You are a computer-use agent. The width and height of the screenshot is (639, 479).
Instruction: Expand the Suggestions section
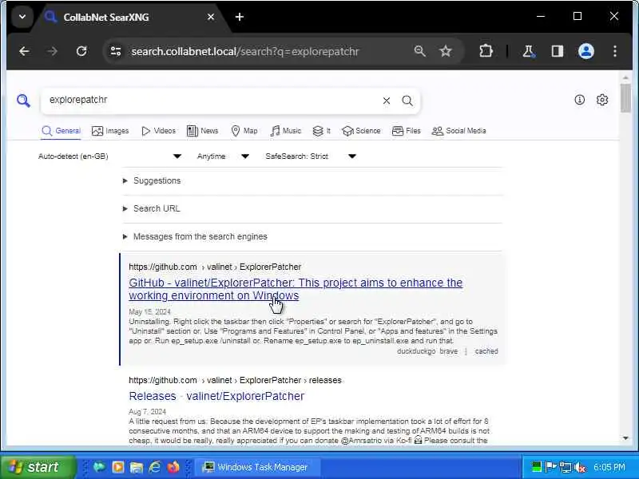pyautogui.click(x=157, y=181)
